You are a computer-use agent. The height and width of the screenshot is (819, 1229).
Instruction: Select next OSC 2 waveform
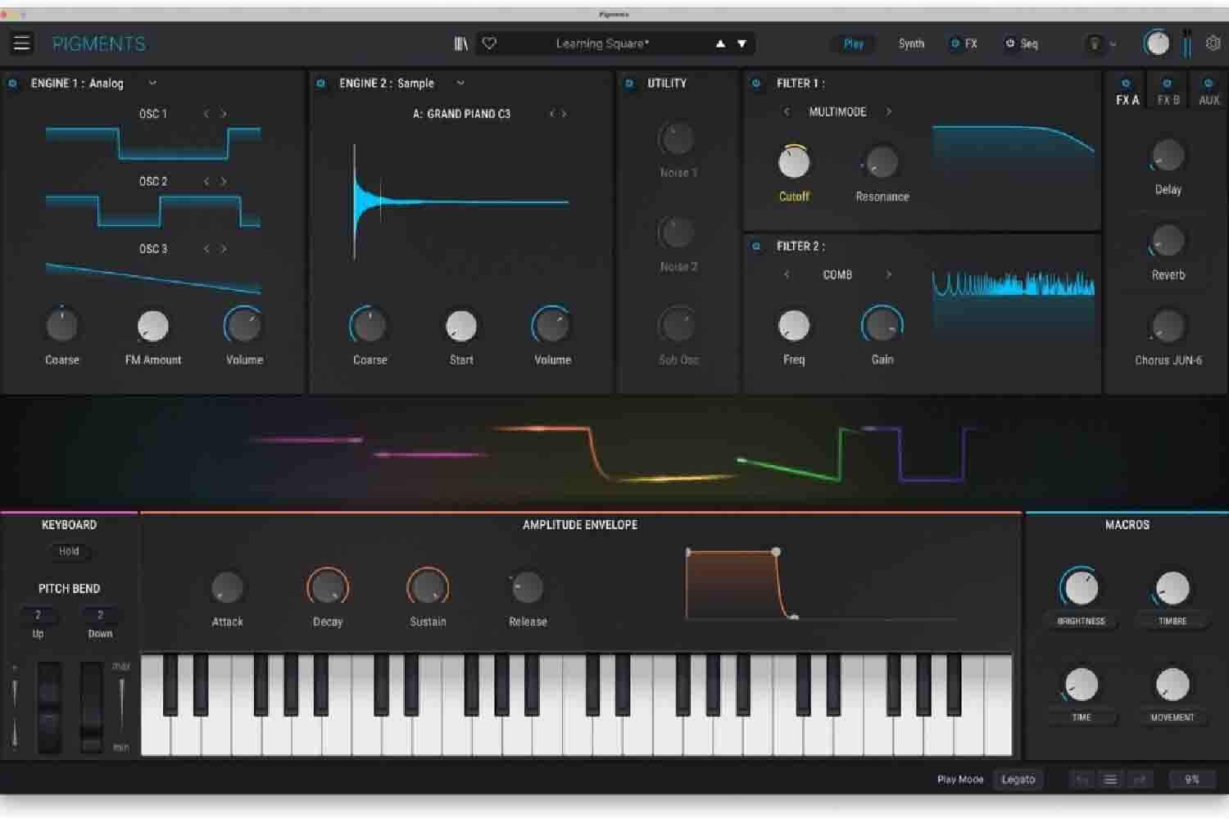point(223,181)
